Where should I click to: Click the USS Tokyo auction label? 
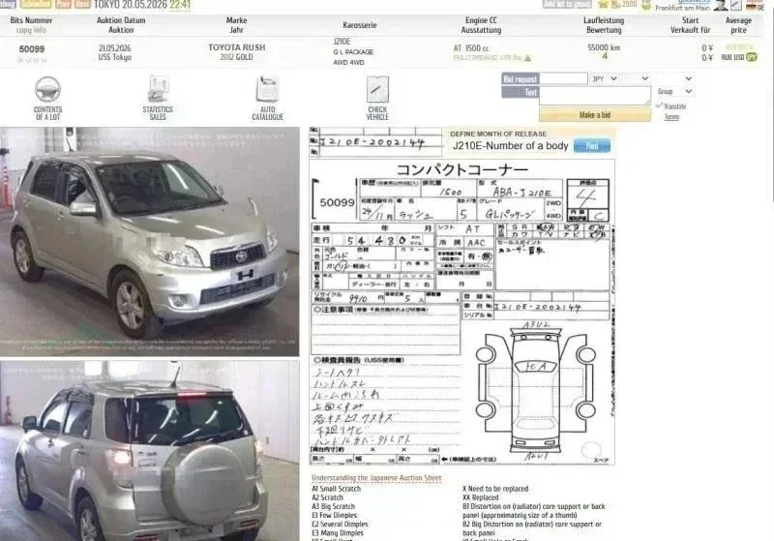click(114, 57)
